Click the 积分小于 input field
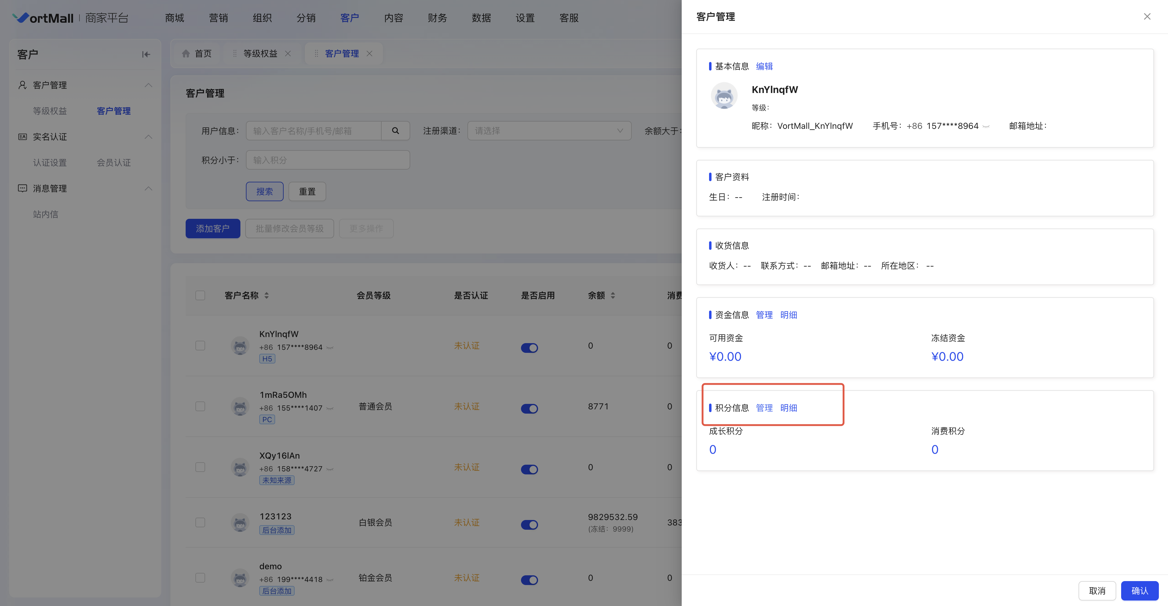The height and width of the screenshot is (606, 1168). point(327,160)
